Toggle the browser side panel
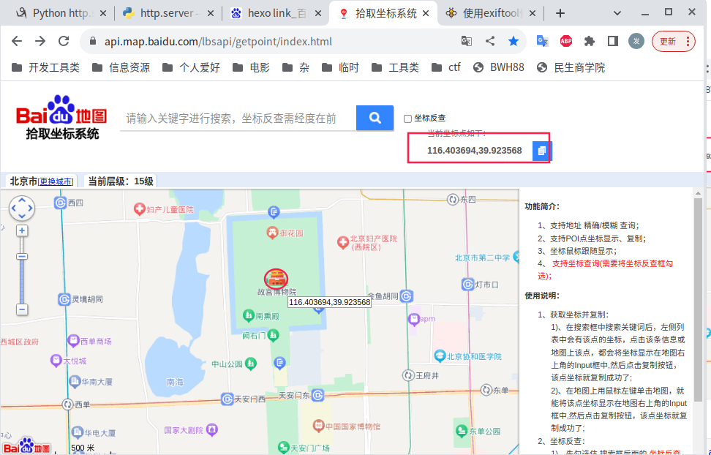The height and width of the screenshot is (455, 711). (613, 41)
